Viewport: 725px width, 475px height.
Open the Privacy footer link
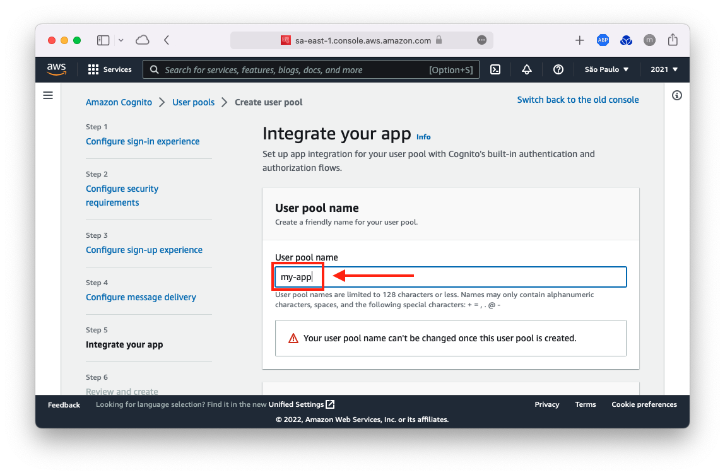(x=547, y=404)
